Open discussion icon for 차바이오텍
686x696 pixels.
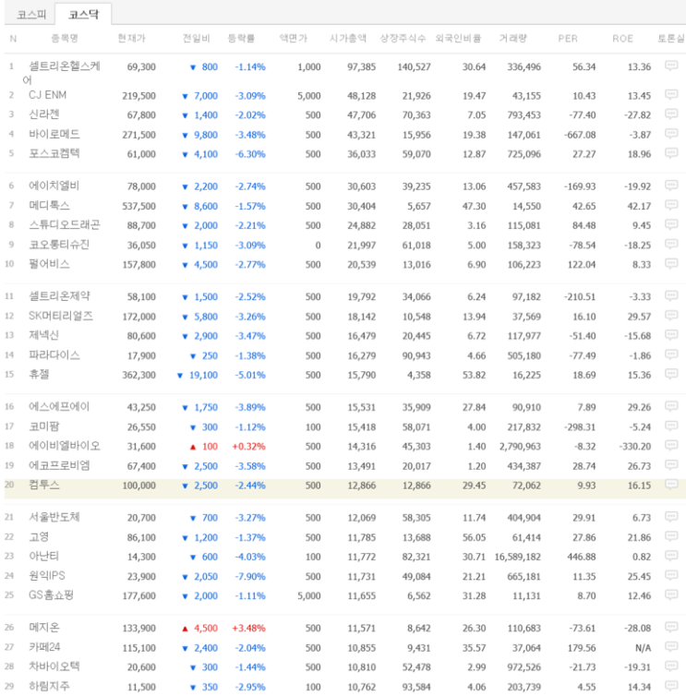pos(671,666)
